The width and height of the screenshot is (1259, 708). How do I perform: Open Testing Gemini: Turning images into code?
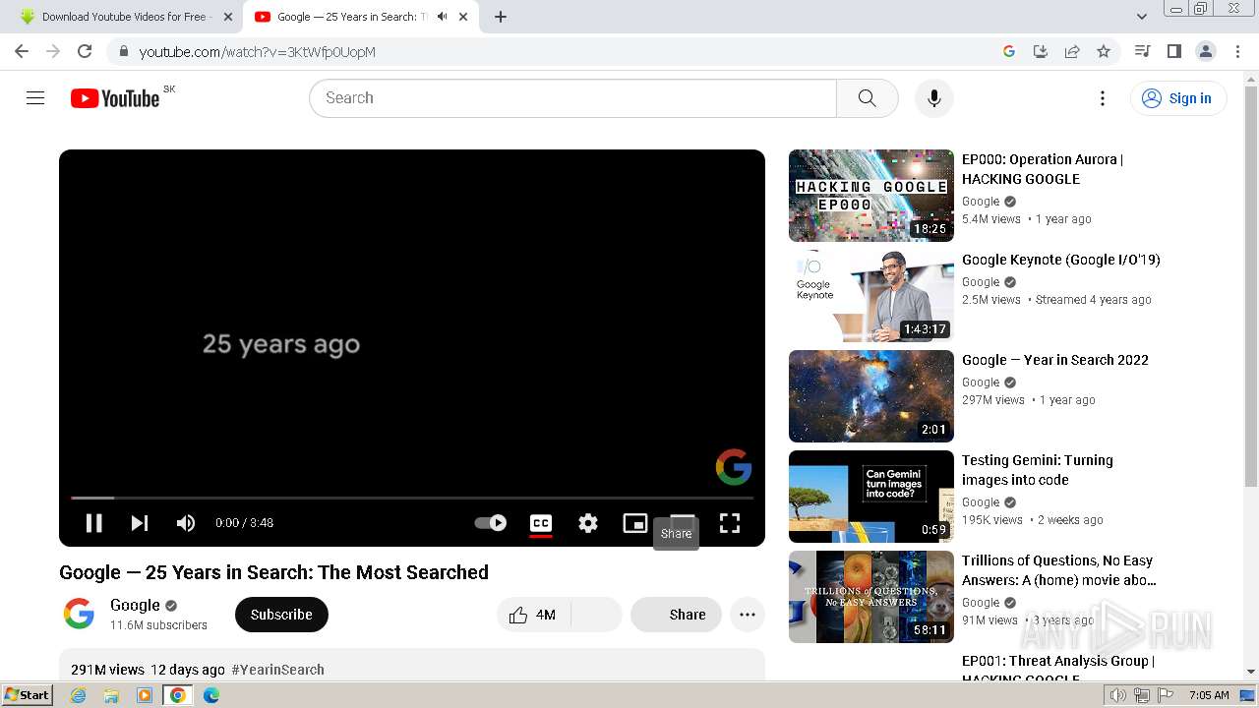[1038, 470]
